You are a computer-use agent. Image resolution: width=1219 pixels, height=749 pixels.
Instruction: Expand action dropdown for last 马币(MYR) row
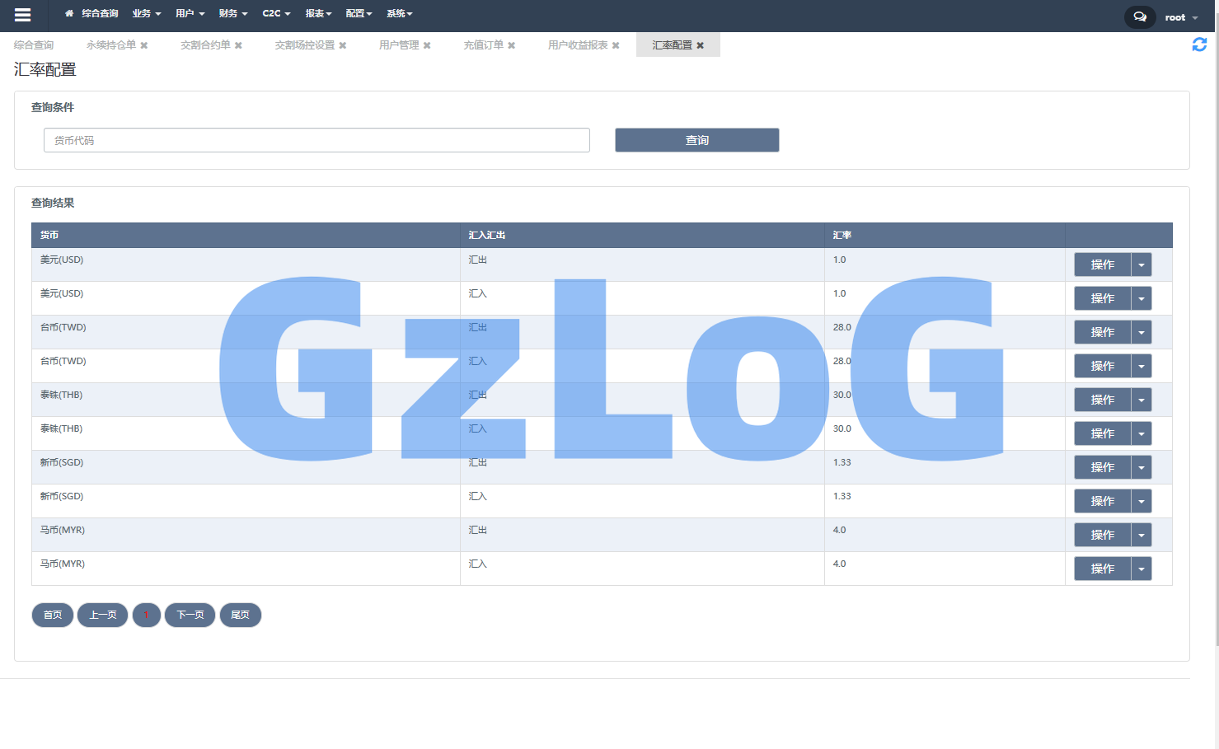coord(1141,569)
